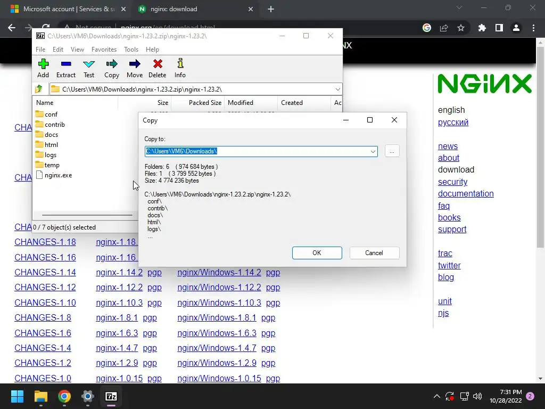Click the njs sidebar link
Viewport: 545px width, 409px height.
coord(443,313)
